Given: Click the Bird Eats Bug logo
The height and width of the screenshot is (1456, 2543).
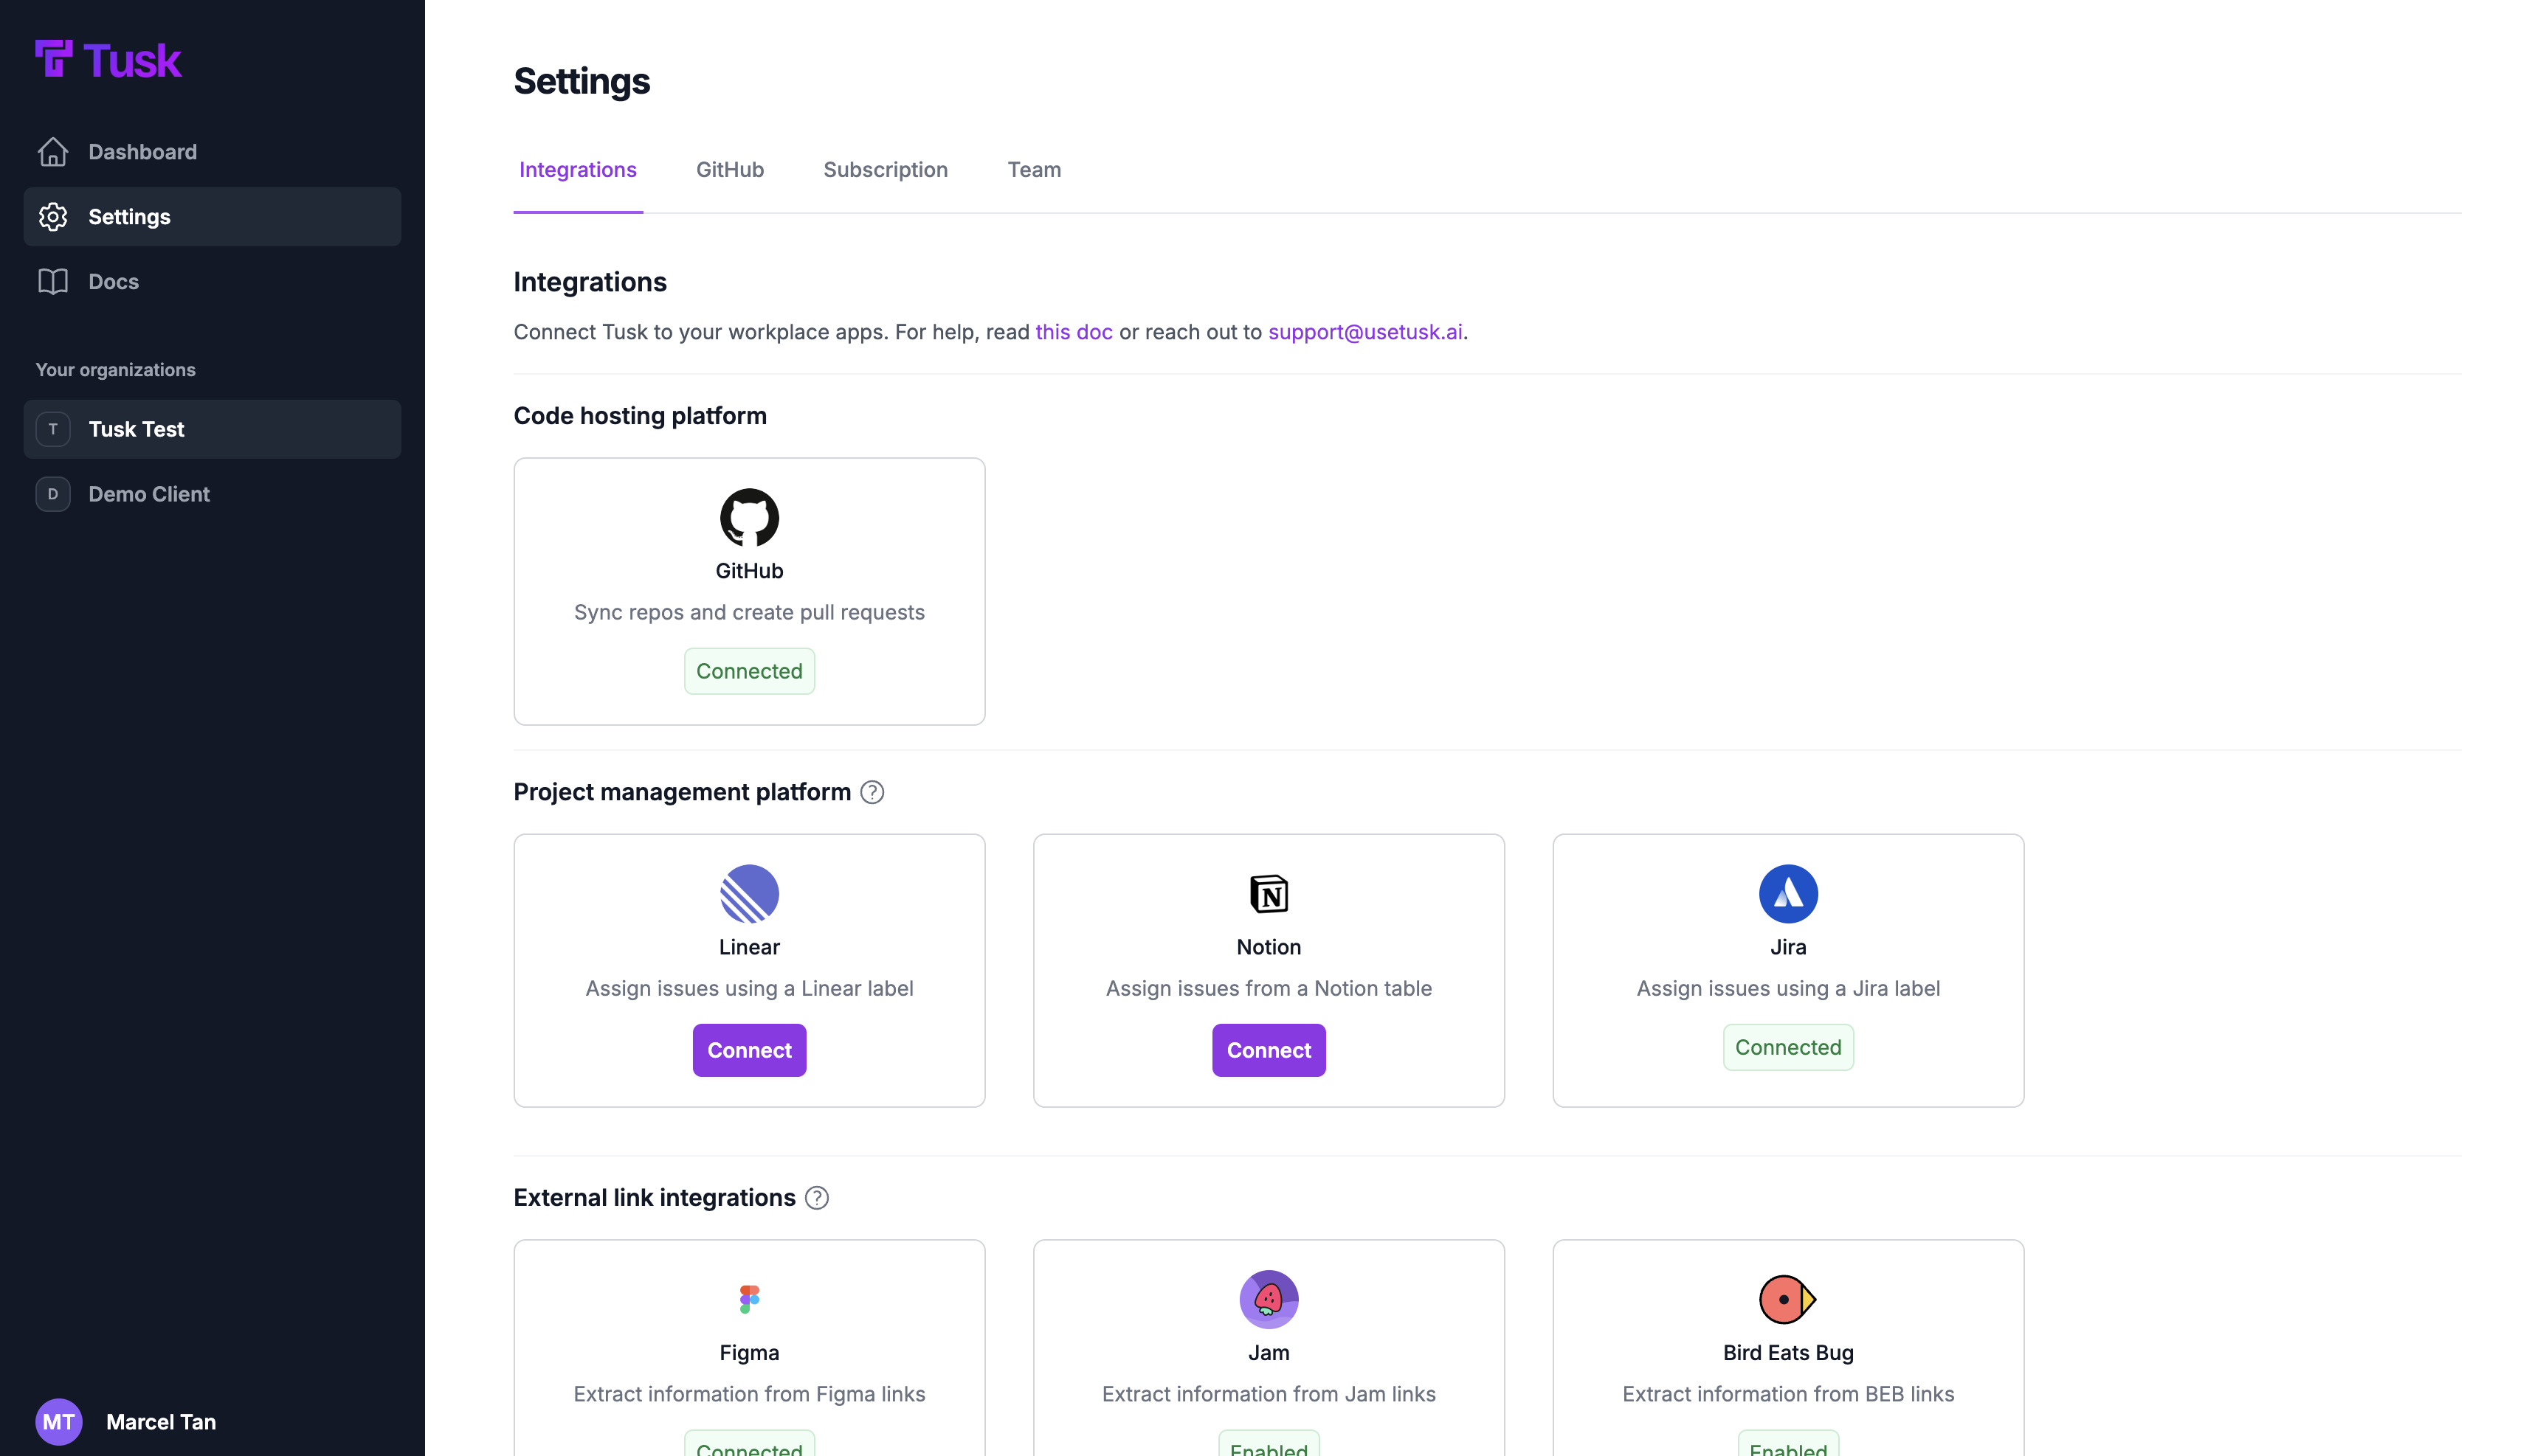Looking at the screenshot, I should click(1788, 1299).
